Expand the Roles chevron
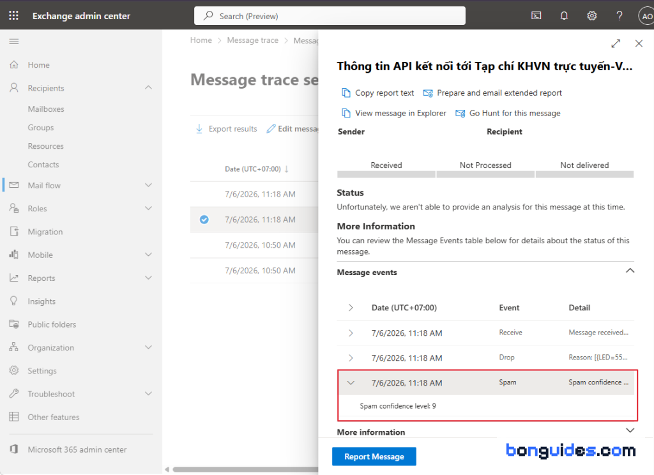Screen dimensions: 654x475 [x=148, y=208]
